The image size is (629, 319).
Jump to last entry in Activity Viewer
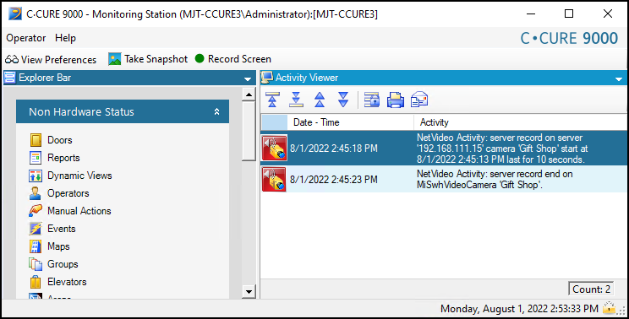click(296, 100)
